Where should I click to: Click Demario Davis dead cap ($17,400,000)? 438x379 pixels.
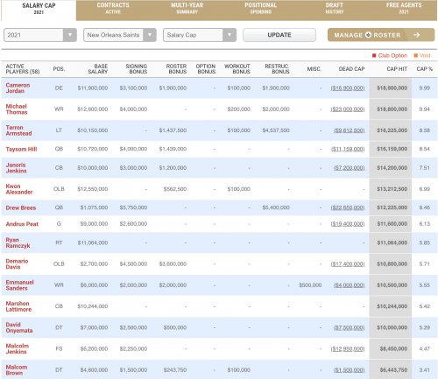tap(348, 264)
